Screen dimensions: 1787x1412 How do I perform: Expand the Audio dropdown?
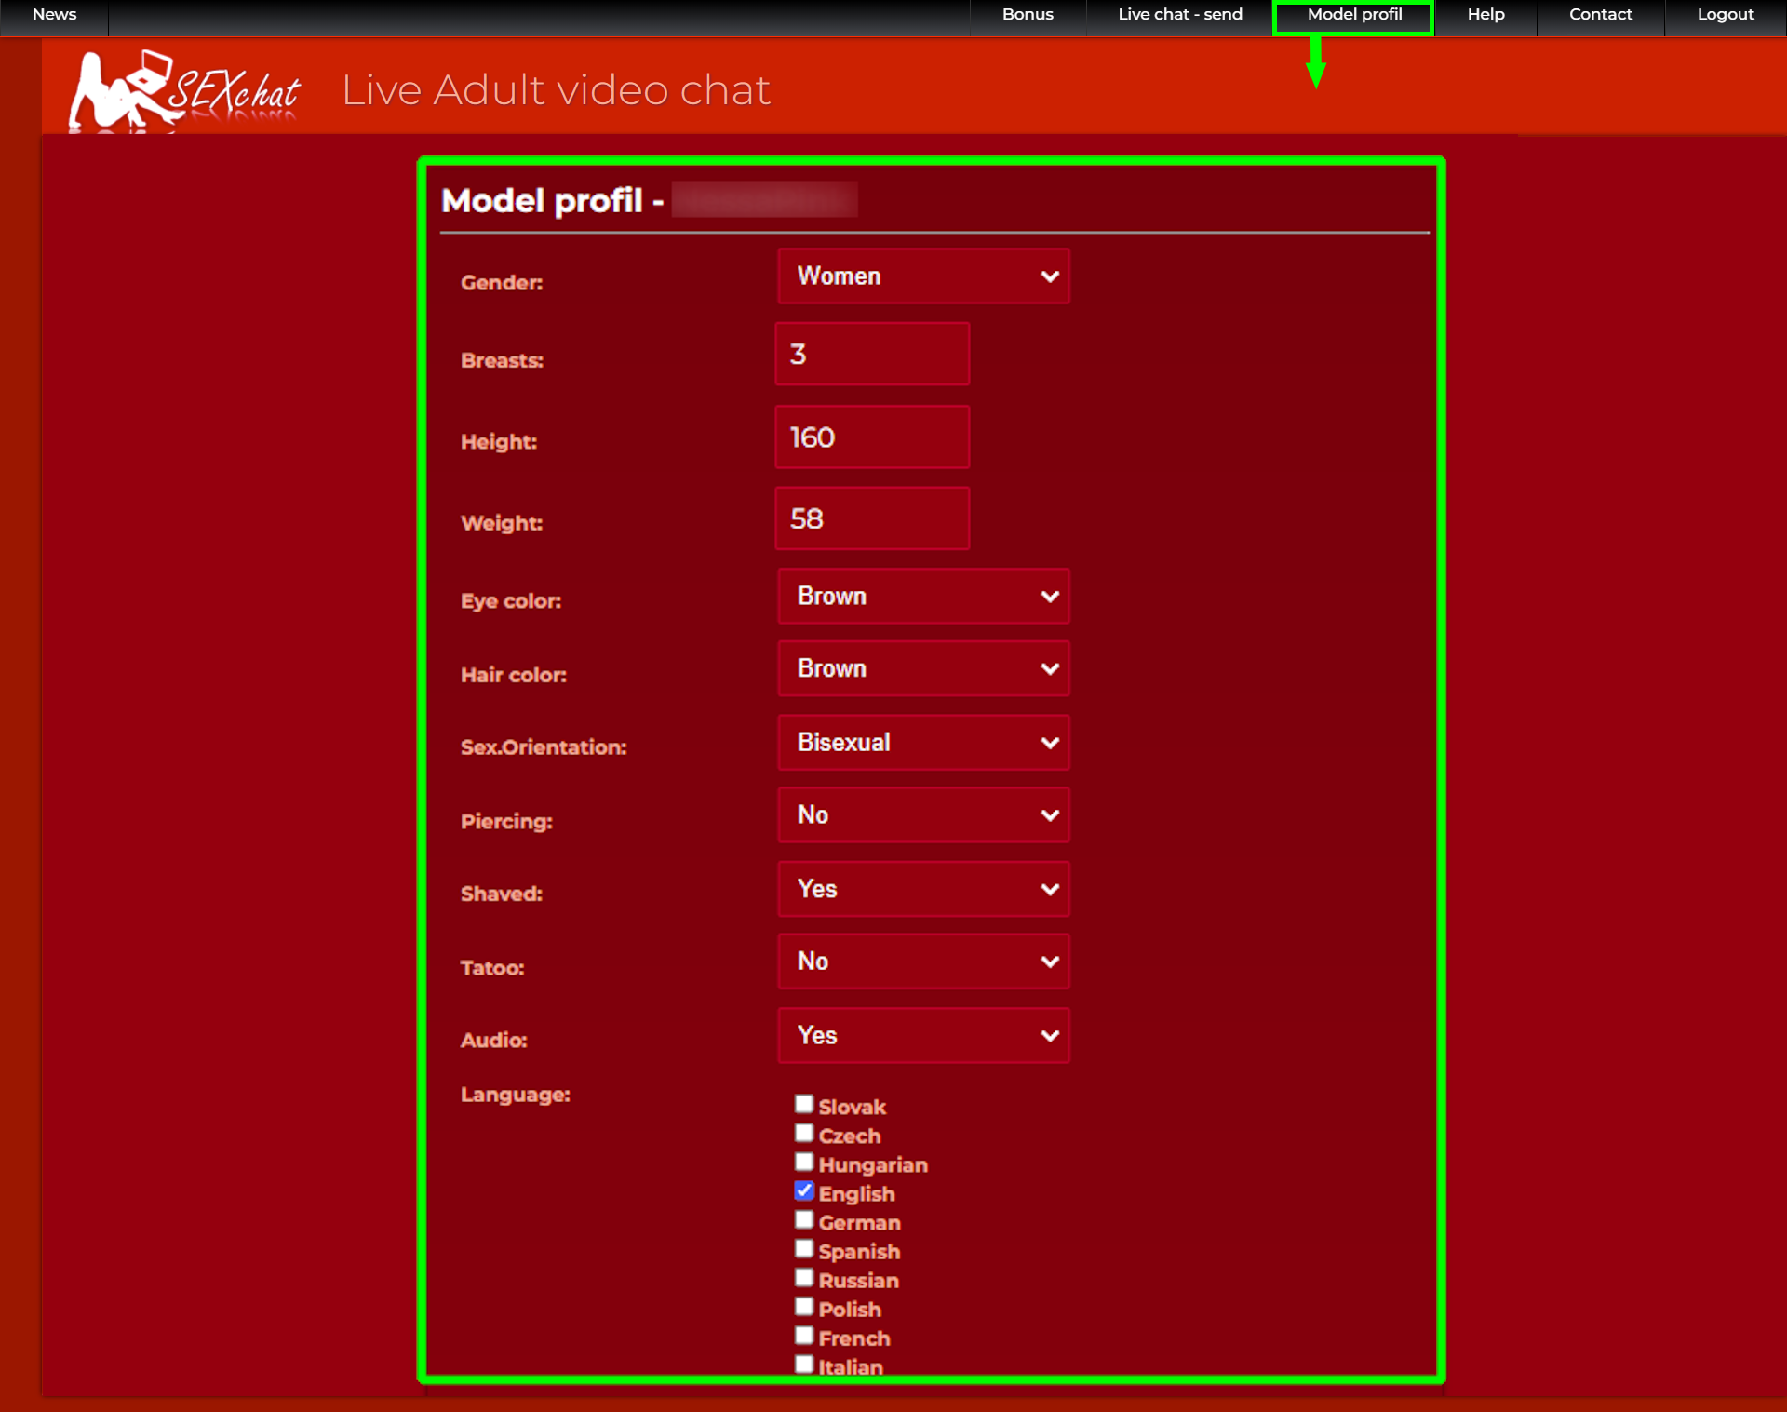pyautogui.click(x=923, y=1036)
